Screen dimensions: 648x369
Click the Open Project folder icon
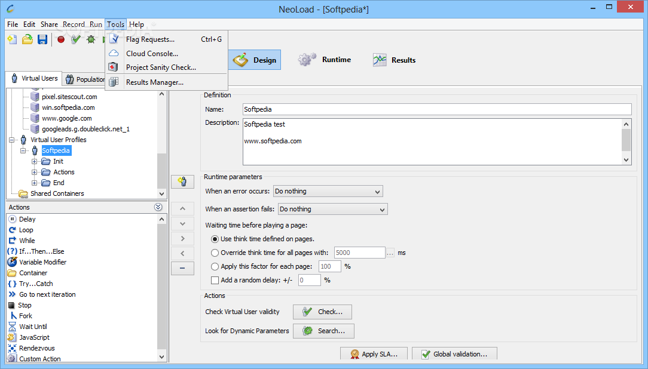(27, 39)
